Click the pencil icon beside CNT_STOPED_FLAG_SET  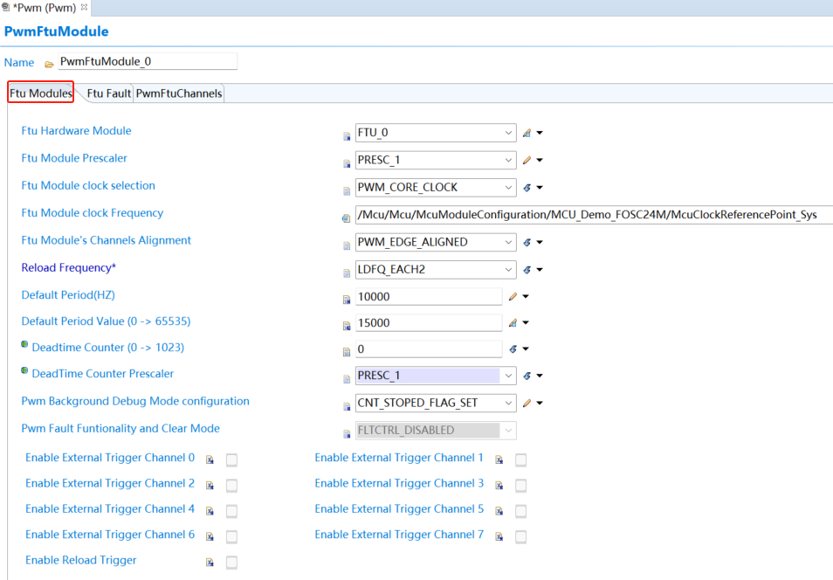(x=527, y=404)
